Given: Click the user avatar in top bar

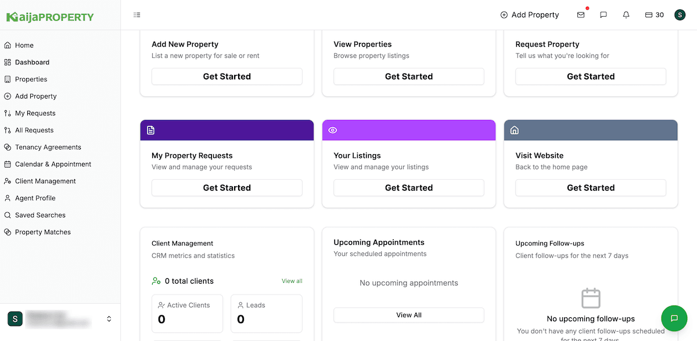Looking at the screenshot, I should coord(680,15).
